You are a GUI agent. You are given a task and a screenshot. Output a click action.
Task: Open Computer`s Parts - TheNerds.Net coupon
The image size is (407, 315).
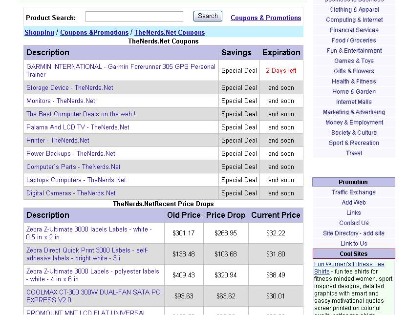[73, 167]
